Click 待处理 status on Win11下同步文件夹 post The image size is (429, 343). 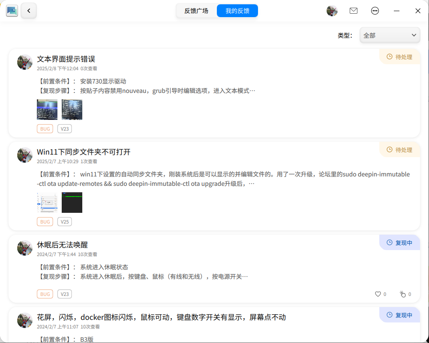[400, 150]
